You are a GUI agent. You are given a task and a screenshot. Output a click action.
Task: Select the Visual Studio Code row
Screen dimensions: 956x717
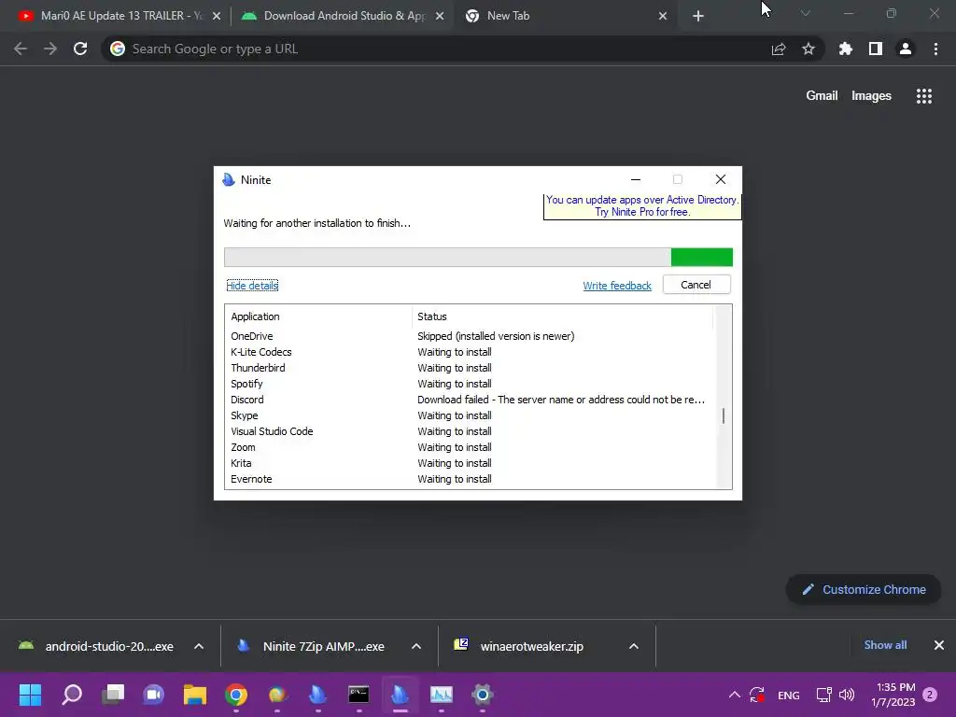470,431
